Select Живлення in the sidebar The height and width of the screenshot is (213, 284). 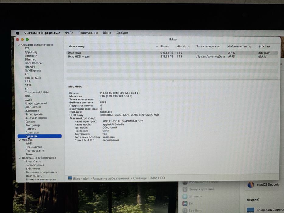[x=32, y=110]
